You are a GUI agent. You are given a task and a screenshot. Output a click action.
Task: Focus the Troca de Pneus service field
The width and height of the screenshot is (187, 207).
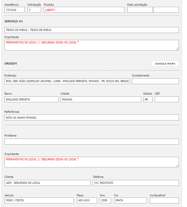tap(92, 30)
